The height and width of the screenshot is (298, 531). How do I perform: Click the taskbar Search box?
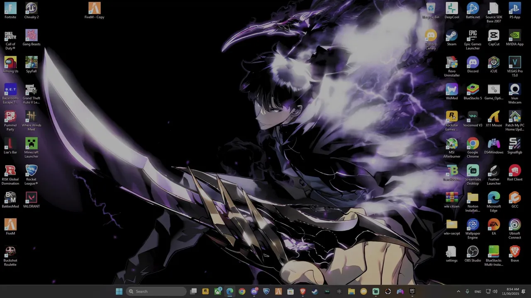click(x=156, y=291)
